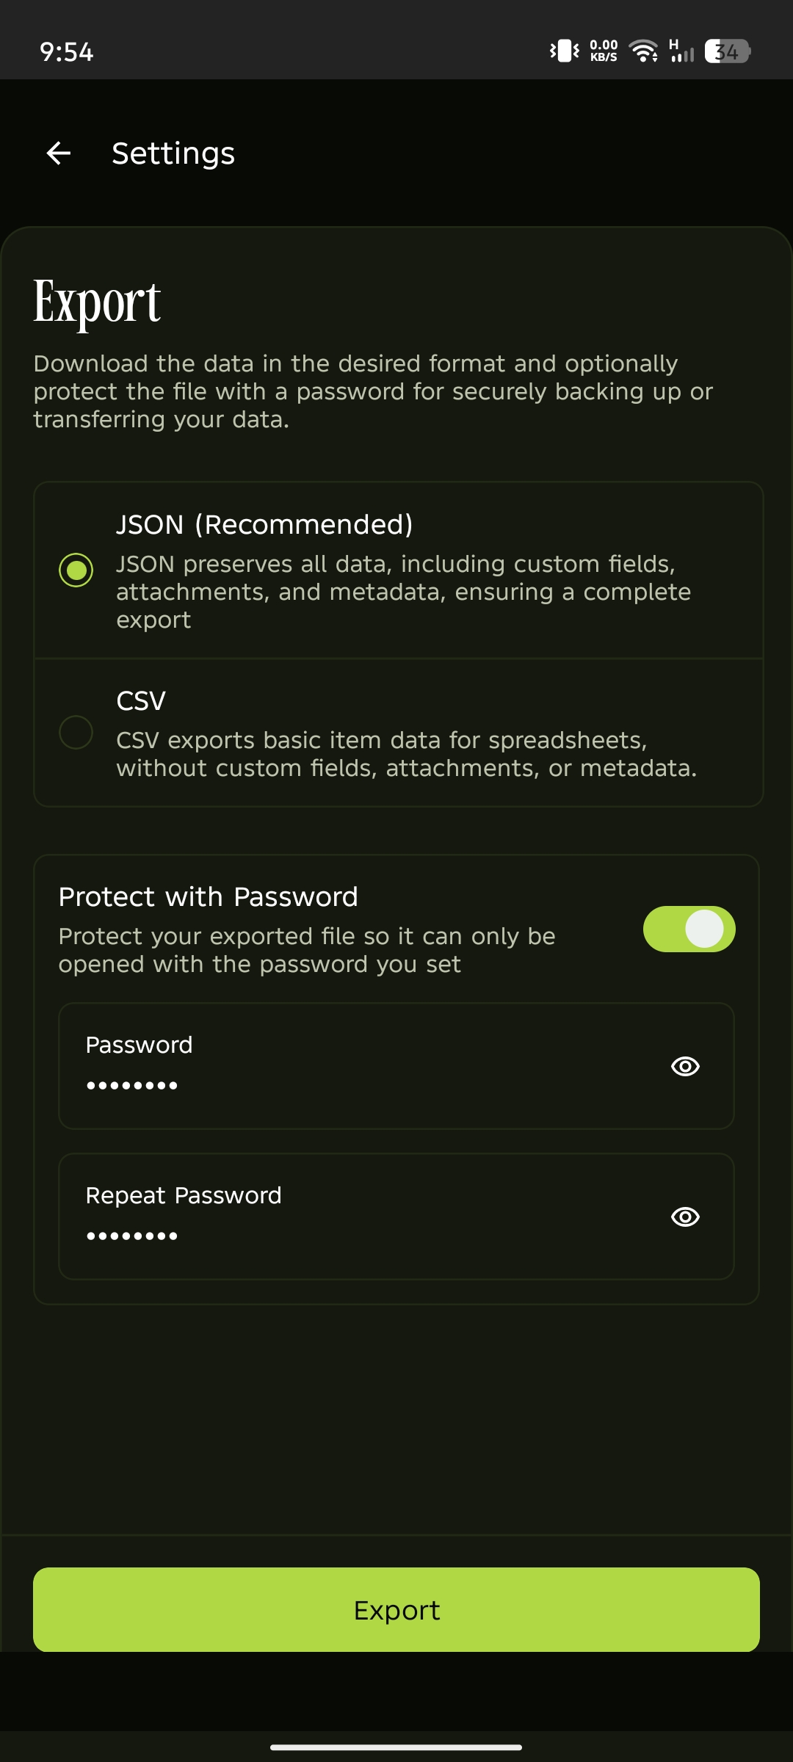Tap the network speed KB/S indicator
793x1762 pixels.
click(604, 51)
